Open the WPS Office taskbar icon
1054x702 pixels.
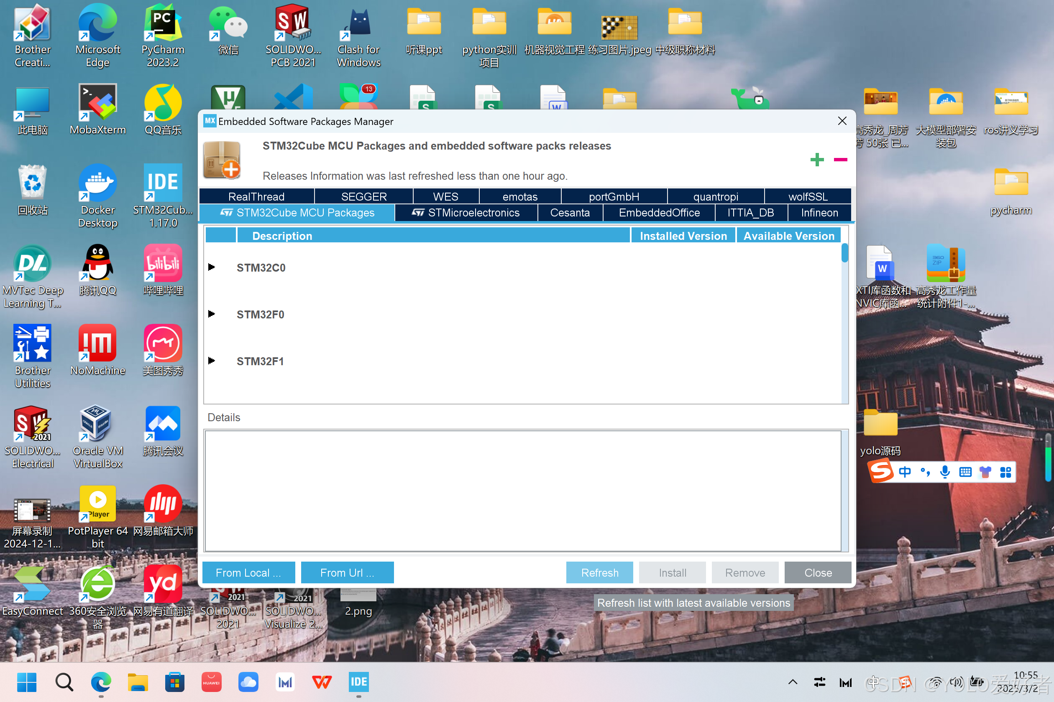click(322, 682)
